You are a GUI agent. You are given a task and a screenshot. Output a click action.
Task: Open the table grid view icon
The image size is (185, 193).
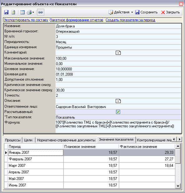click(x=22, y=12)
